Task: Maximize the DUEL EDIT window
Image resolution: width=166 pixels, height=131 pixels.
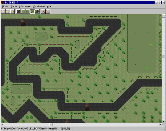Action: (159, 2)
